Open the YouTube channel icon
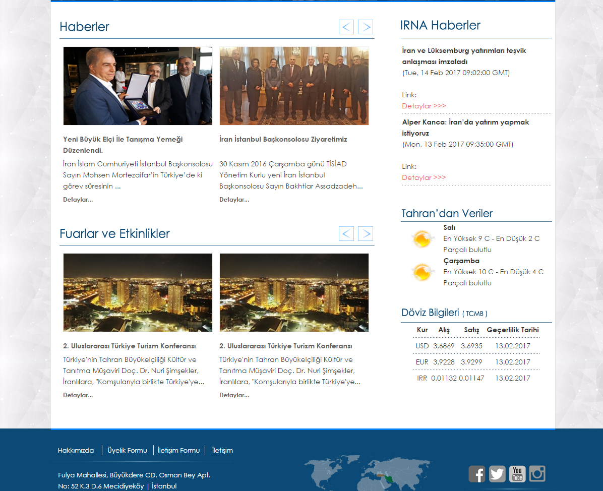The image size is (603, 491). (x=517, y=474)
